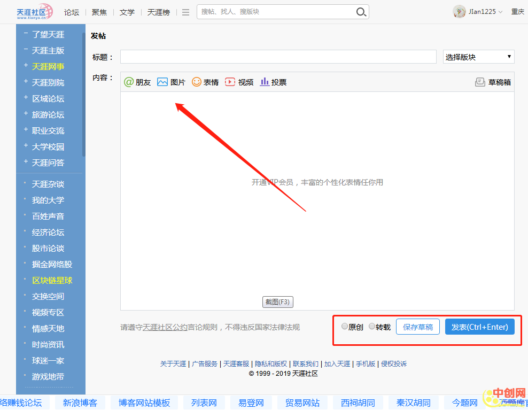Click the vote poll chart icon
The image size is (528, 410).
(265, 82)
